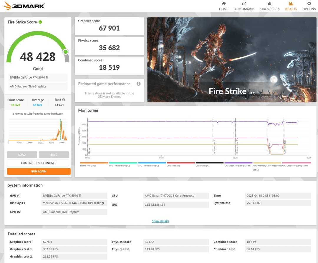
Task: Click the Combined test marker in monitoring chart
Action: coord(285,147)
